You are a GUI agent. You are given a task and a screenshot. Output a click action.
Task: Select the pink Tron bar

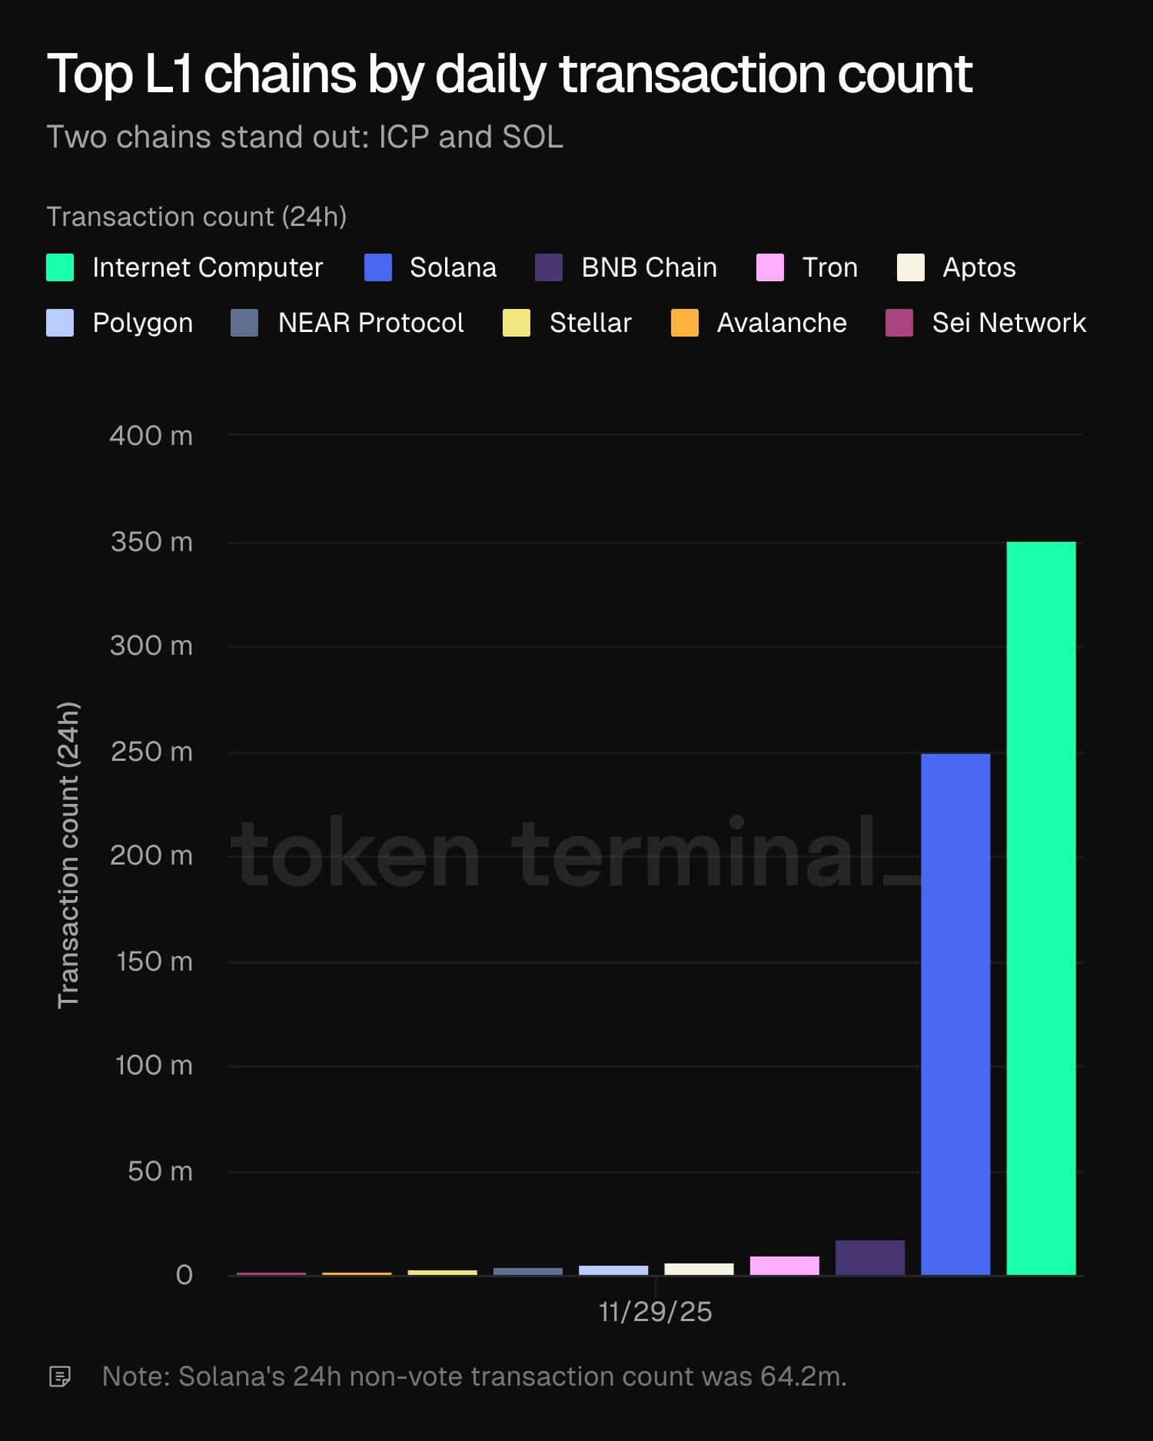[x=785, y=1266]
